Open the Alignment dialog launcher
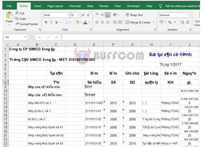The width and height of the screenshot is (204, 147). coord(155,30)
